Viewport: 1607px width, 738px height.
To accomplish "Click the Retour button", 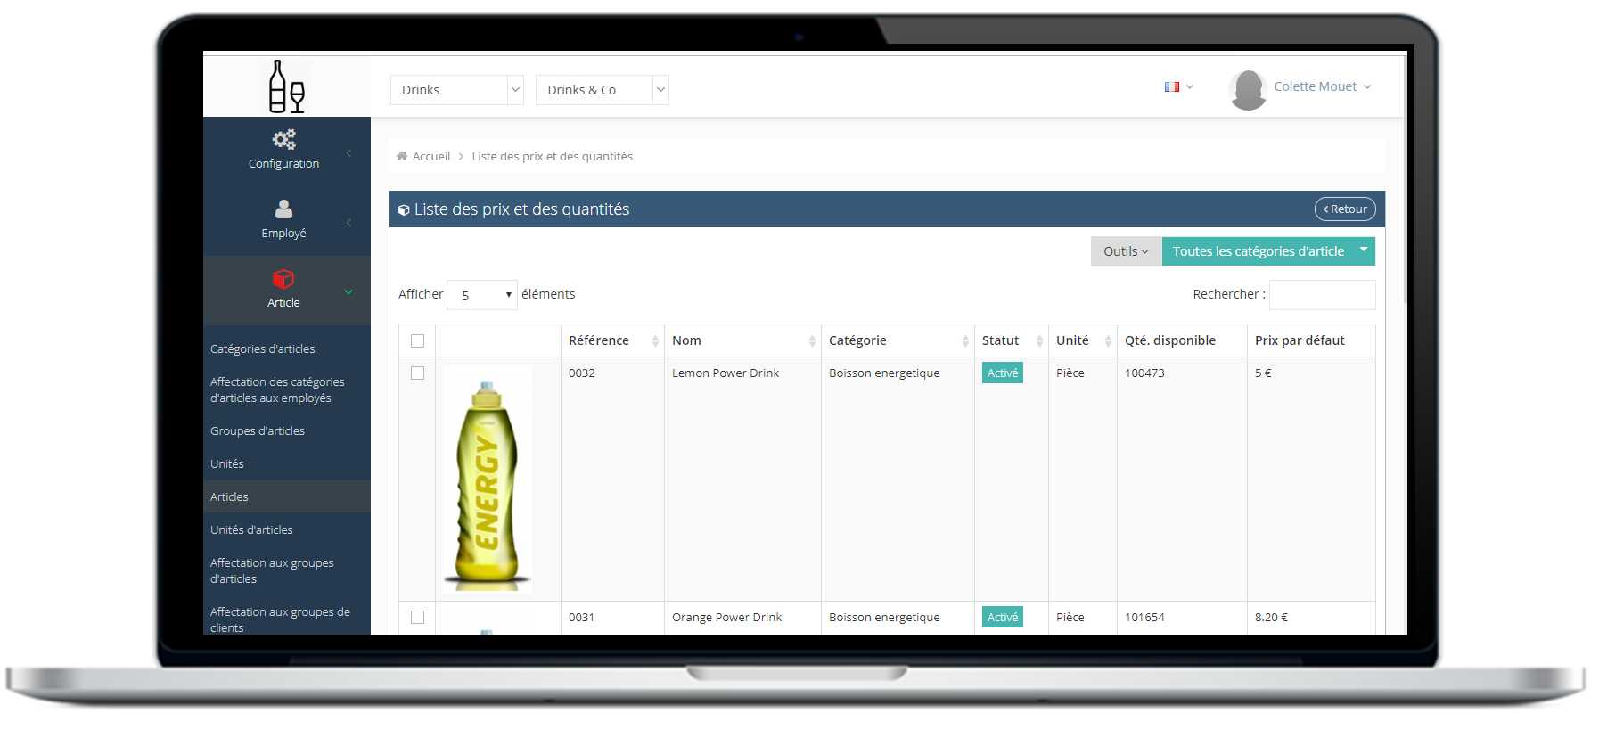I will click(1344, 209).
